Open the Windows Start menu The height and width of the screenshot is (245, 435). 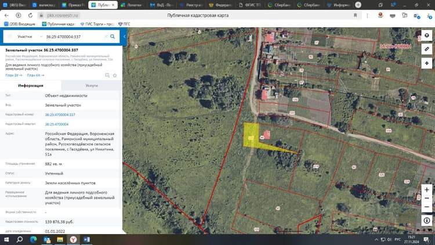point(6,239)
